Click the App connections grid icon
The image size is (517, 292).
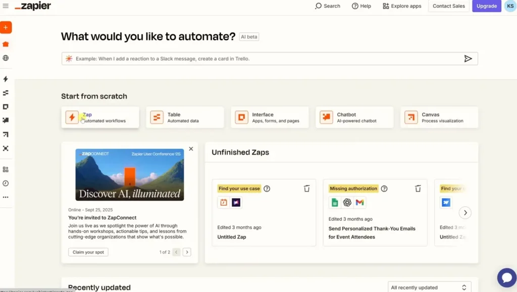click(6, 169)
